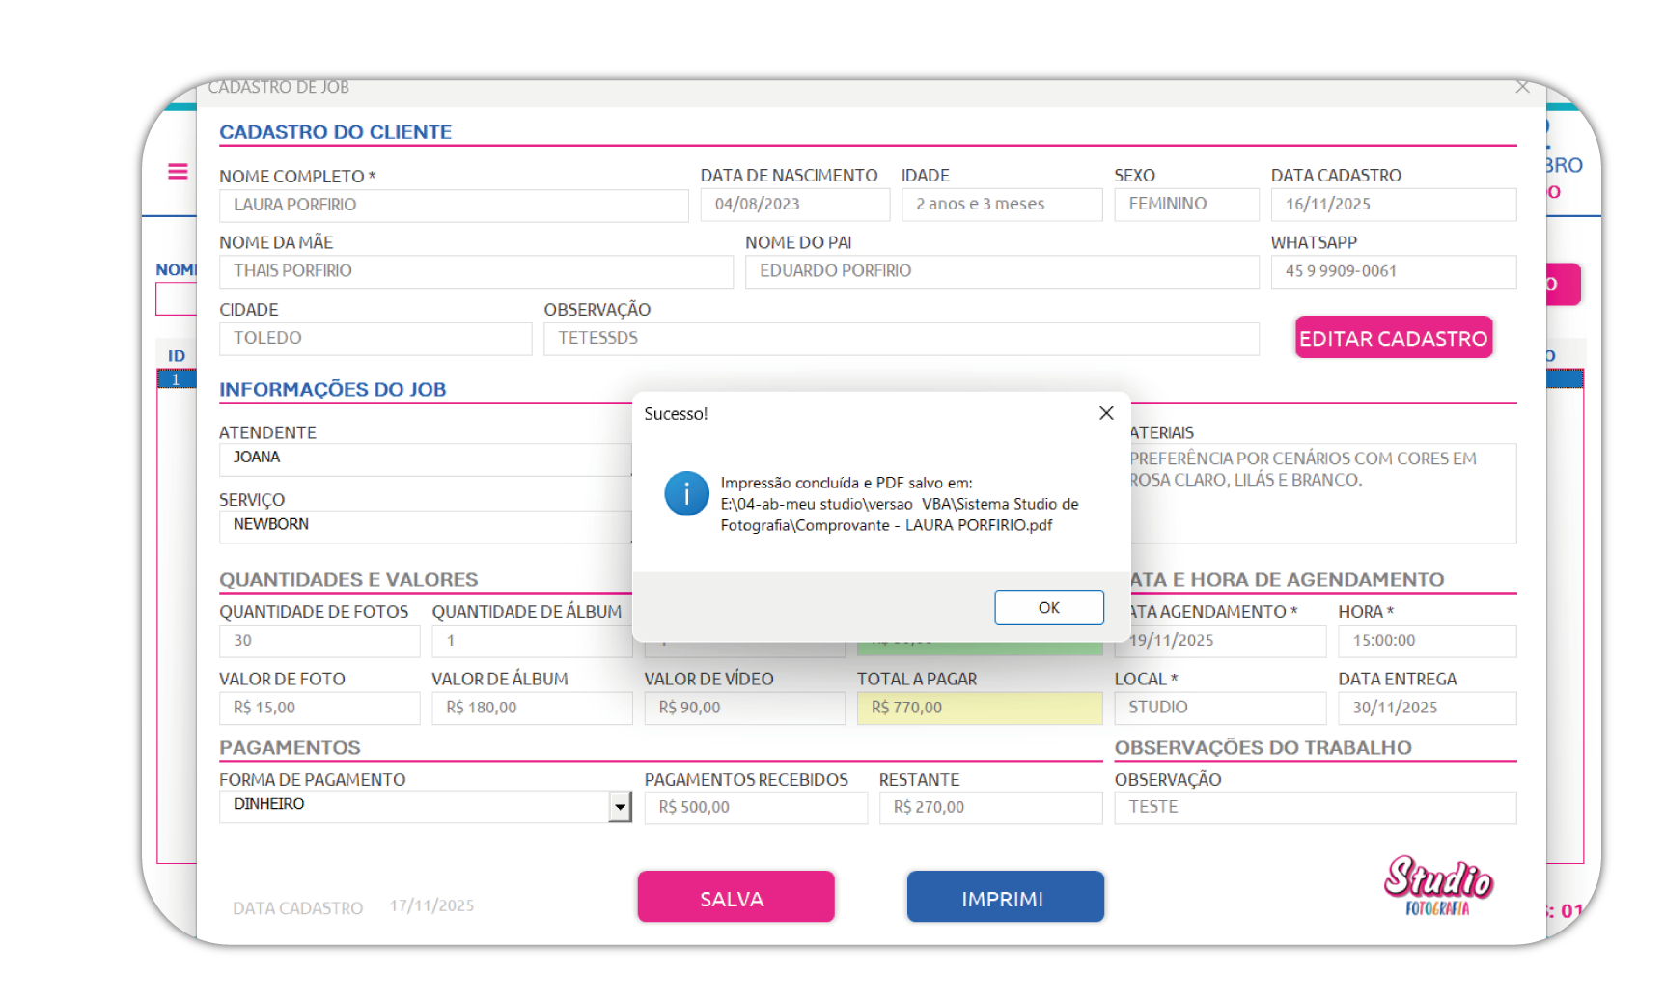Click OK in the Sucesso dialog
This screenshot has width=1665, height=1002.
1048,607
